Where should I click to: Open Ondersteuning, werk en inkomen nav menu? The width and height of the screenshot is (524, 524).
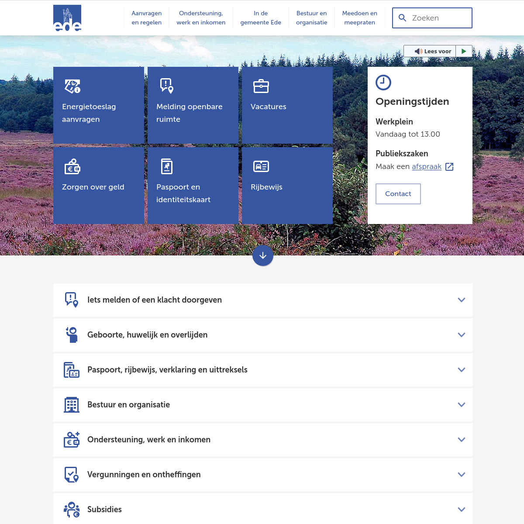[x=201, y=18]
